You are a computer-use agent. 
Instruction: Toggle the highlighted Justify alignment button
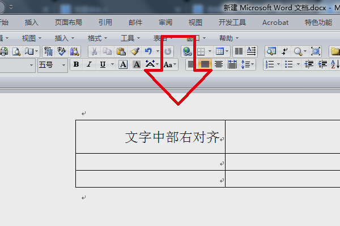pos(205,64)
